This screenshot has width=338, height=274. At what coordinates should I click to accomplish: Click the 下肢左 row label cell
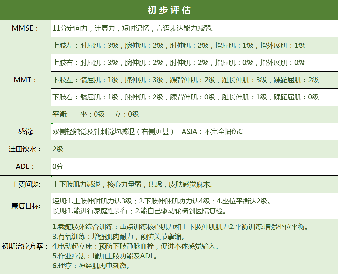tap(65, 80)
